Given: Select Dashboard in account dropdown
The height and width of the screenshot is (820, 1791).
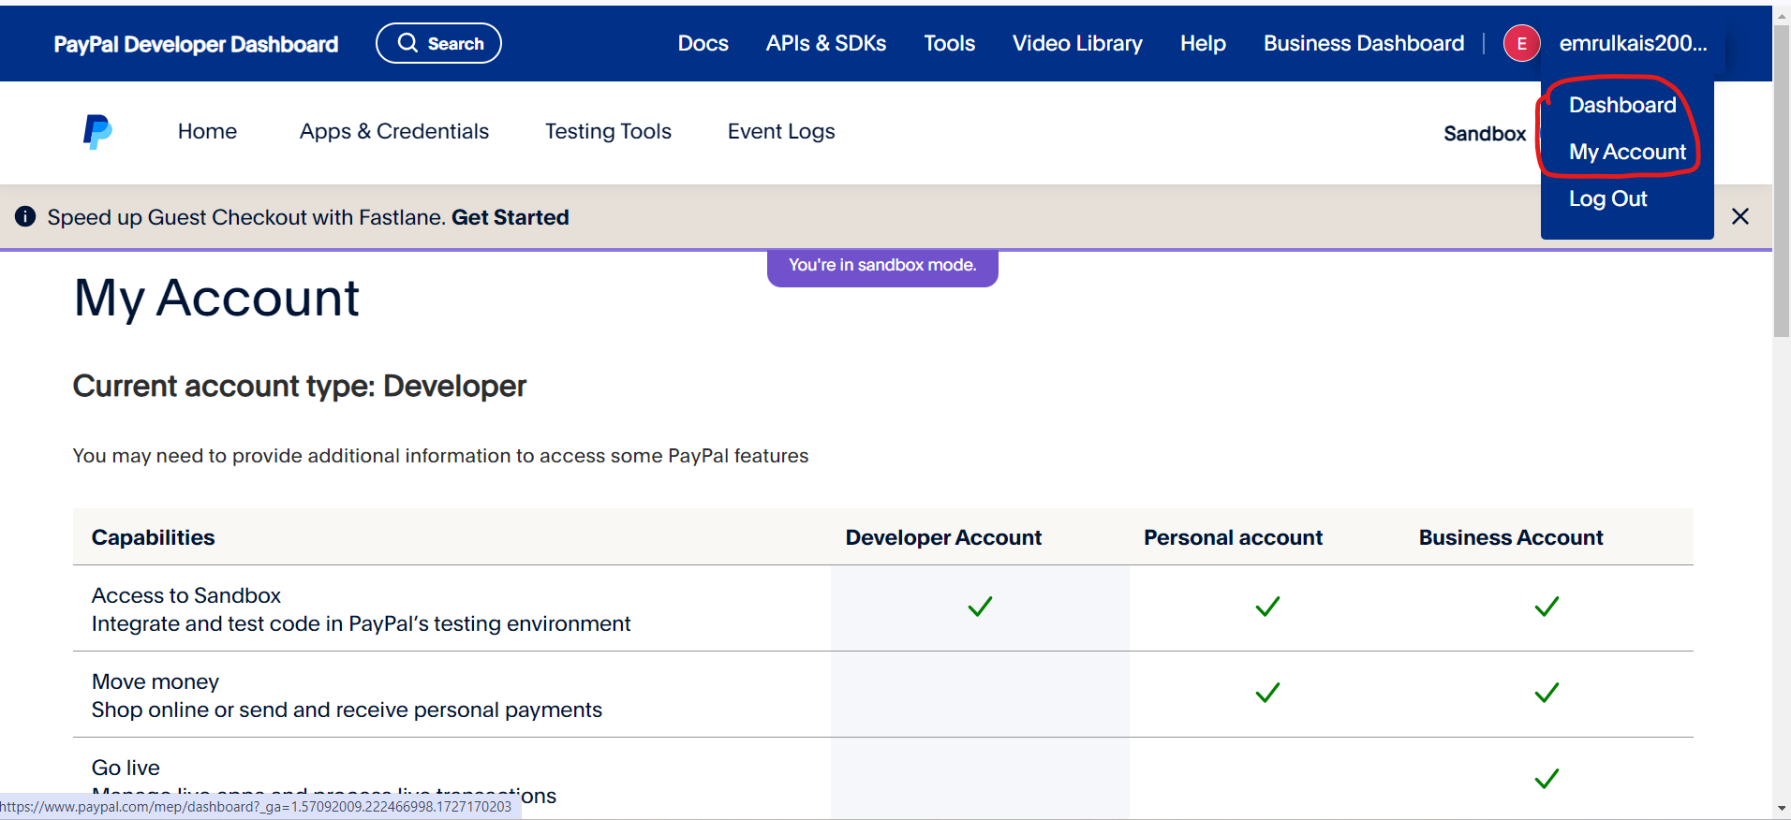Looking at the screenshot, I should [x=1622, y=105].
